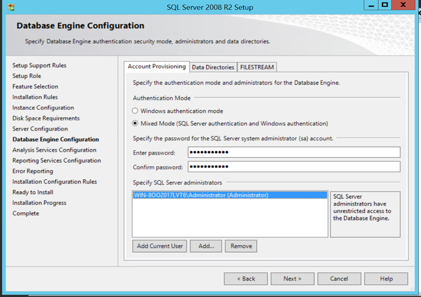
Task: Click Database Engine Configuration step in sidebar
Action: pyautogui.click(x=55, y=140)
